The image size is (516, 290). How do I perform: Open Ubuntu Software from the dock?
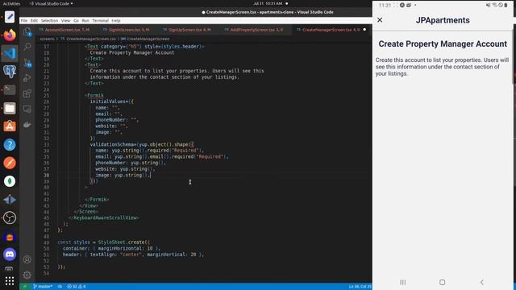10,126
